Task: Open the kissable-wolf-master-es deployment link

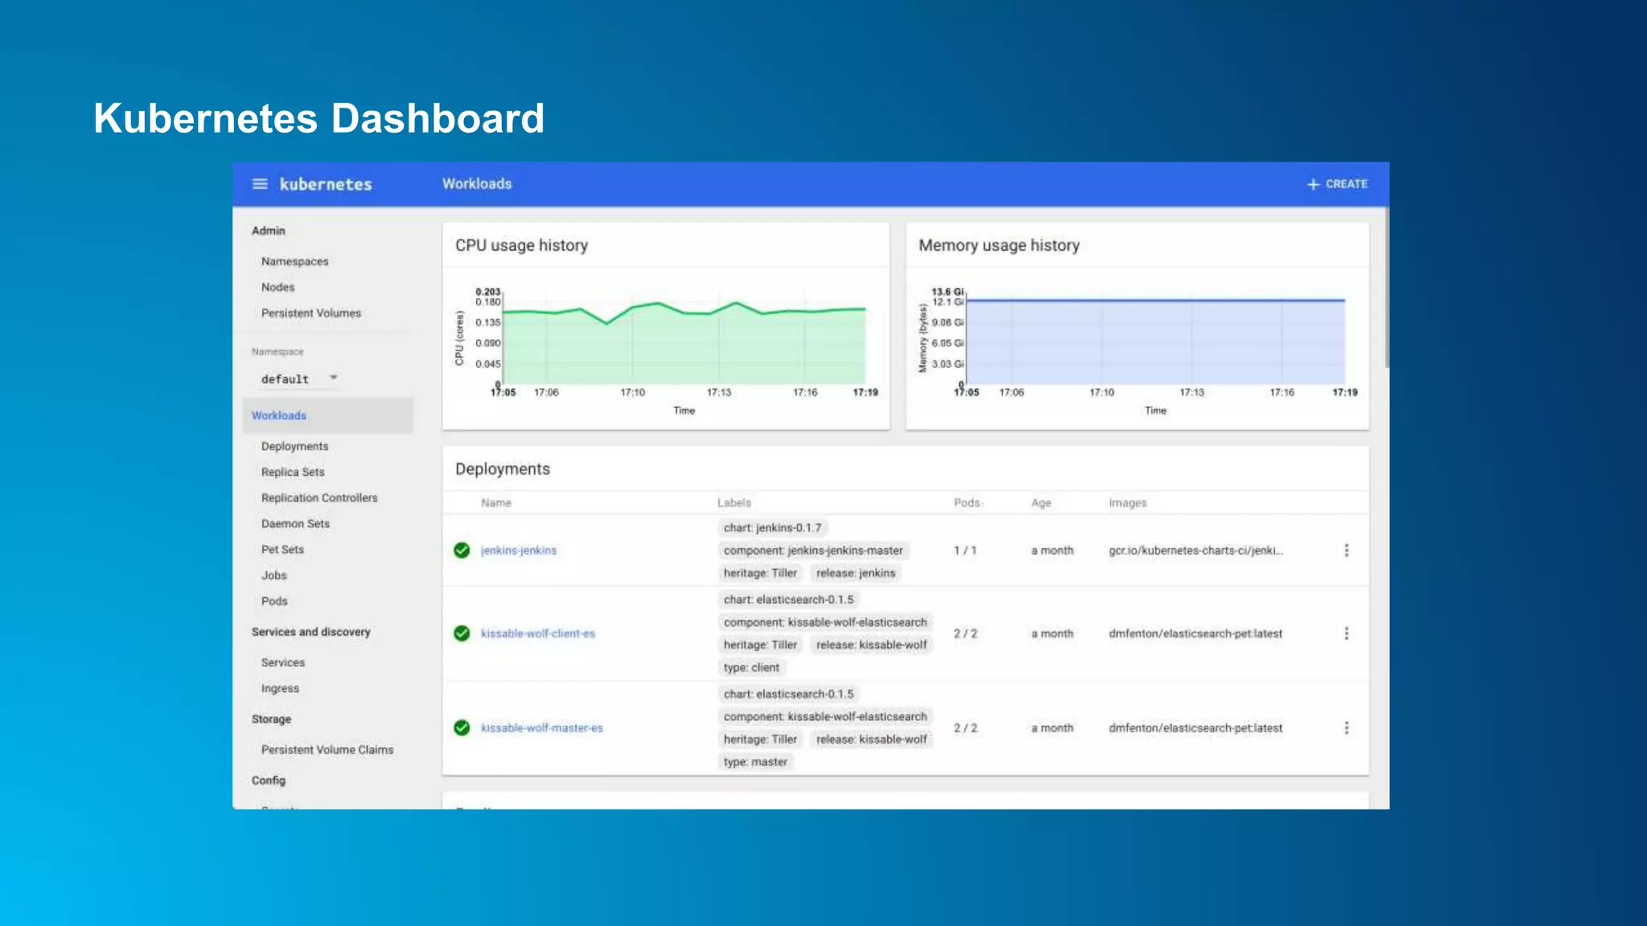Action: pos(541,728)
